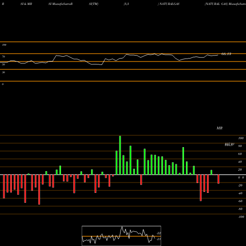The image size is (246, 246).
Task: Click the '40' label on MR axis
Action: [x=240, y=162]
